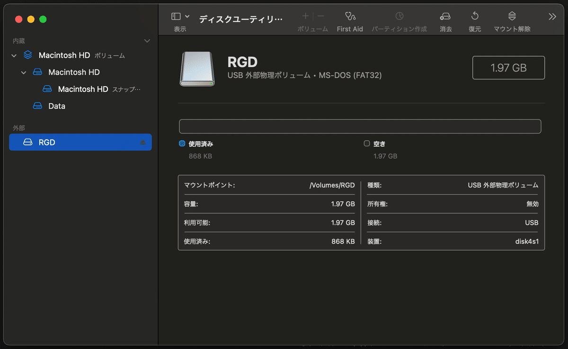Show more toolbar items with double chevron
Image resolution: width=568 pixels, height=349 pixels.
(x=552, y=17)
